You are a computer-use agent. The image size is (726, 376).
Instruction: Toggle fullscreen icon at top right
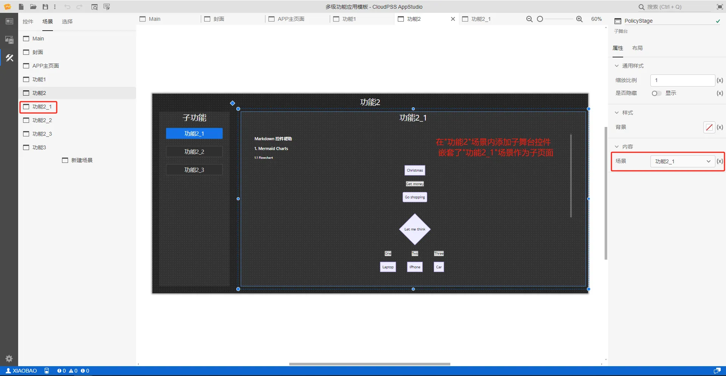tap(720, 7)
